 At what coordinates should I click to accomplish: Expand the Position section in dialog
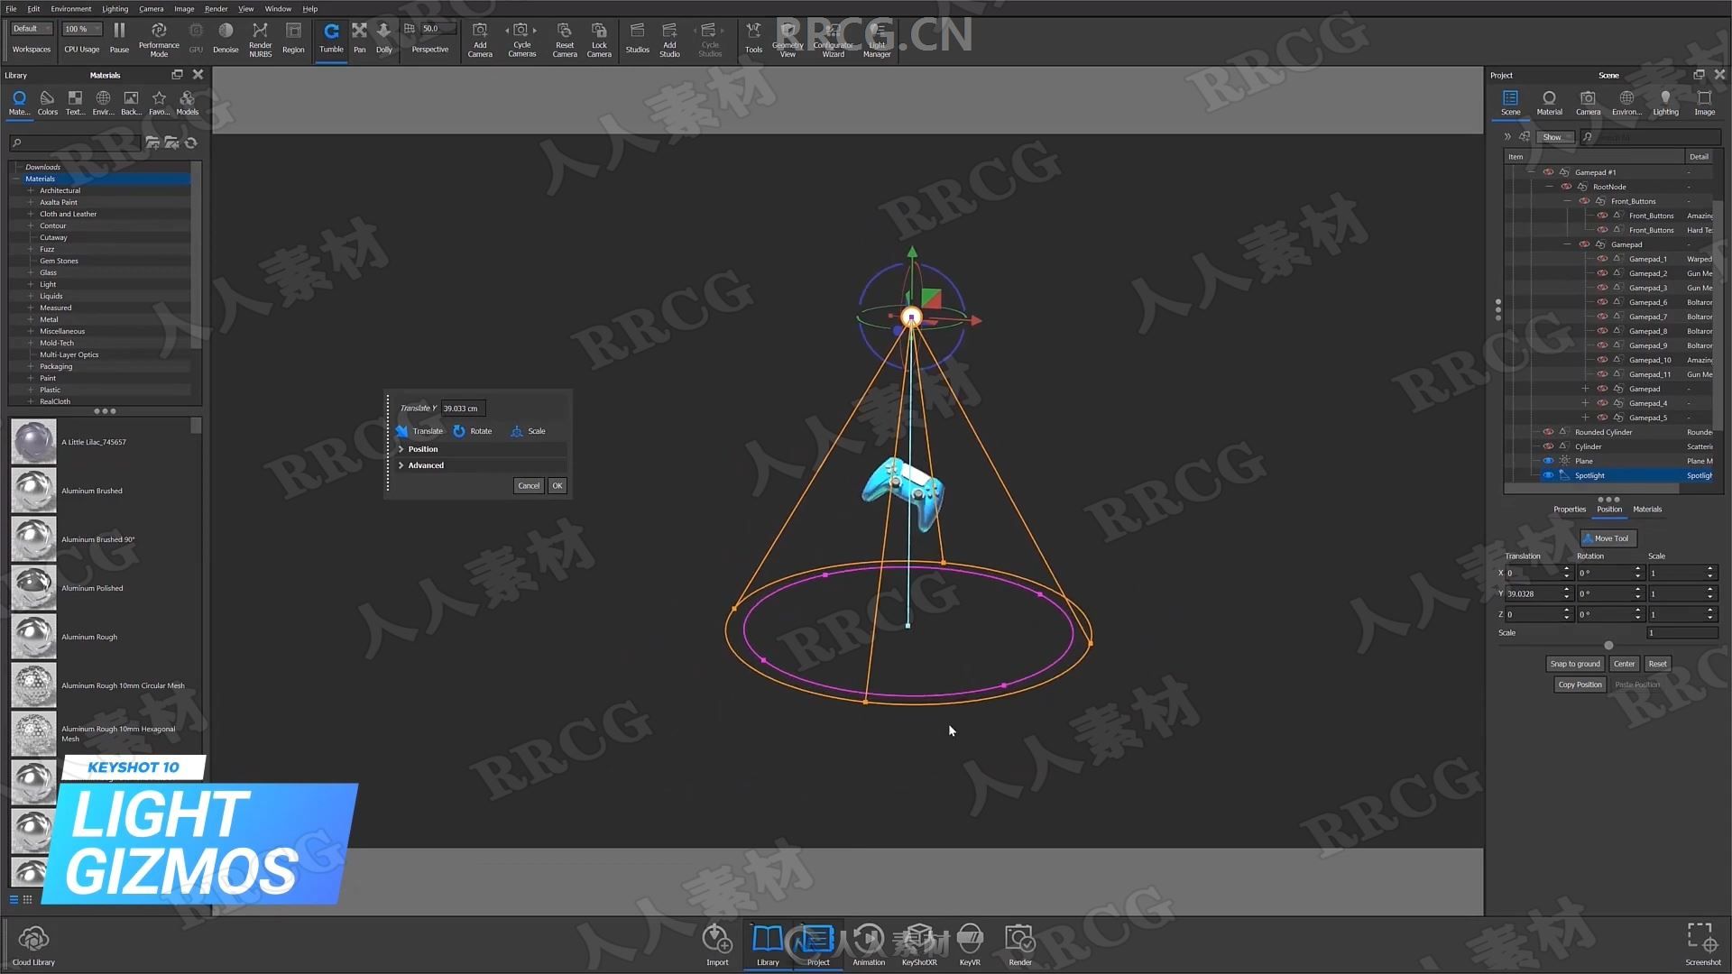(x=401, y=449)
